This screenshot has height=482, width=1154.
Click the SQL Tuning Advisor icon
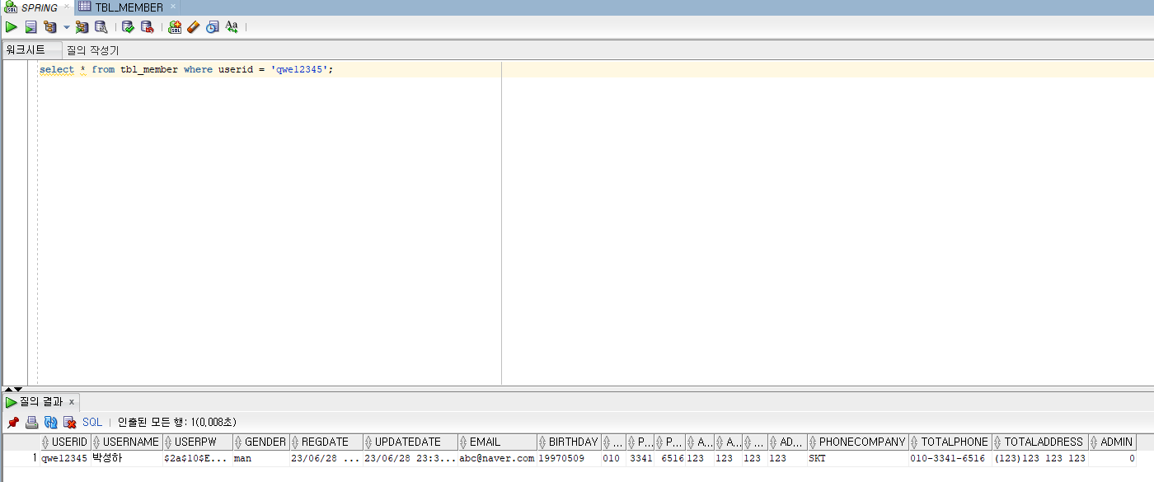pyautogui.click(x=101, y=27)
